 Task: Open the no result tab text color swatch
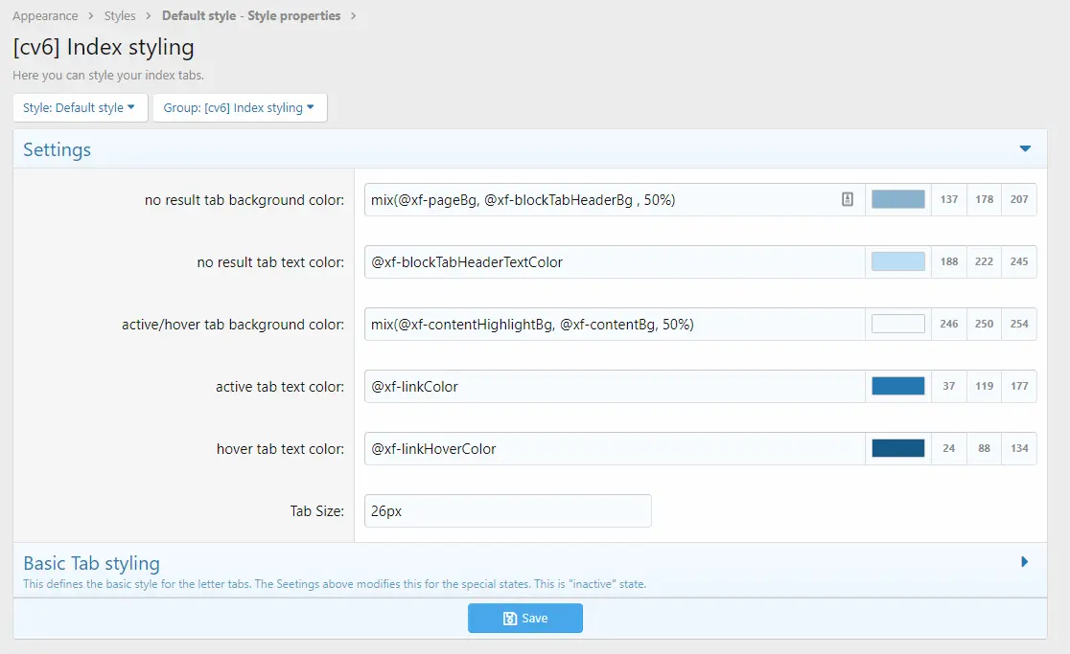tap(897, 261)
